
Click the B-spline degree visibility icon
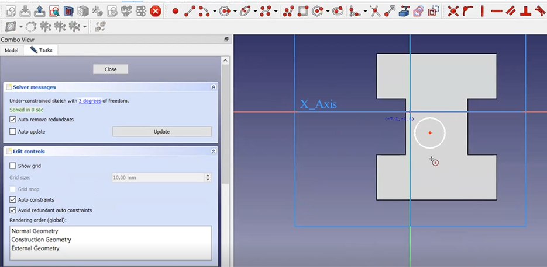pos(12,26)
